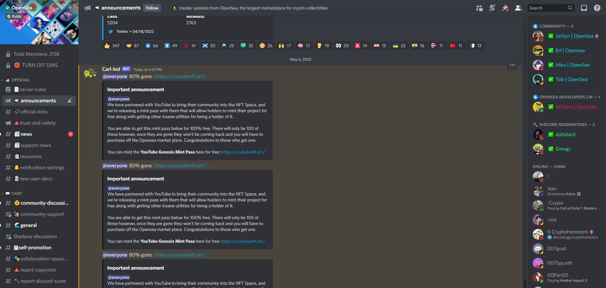The height and width of the screenshot is (288, 606).
Task: Toggle the reaction showing 13
Action: click(475, 46)
